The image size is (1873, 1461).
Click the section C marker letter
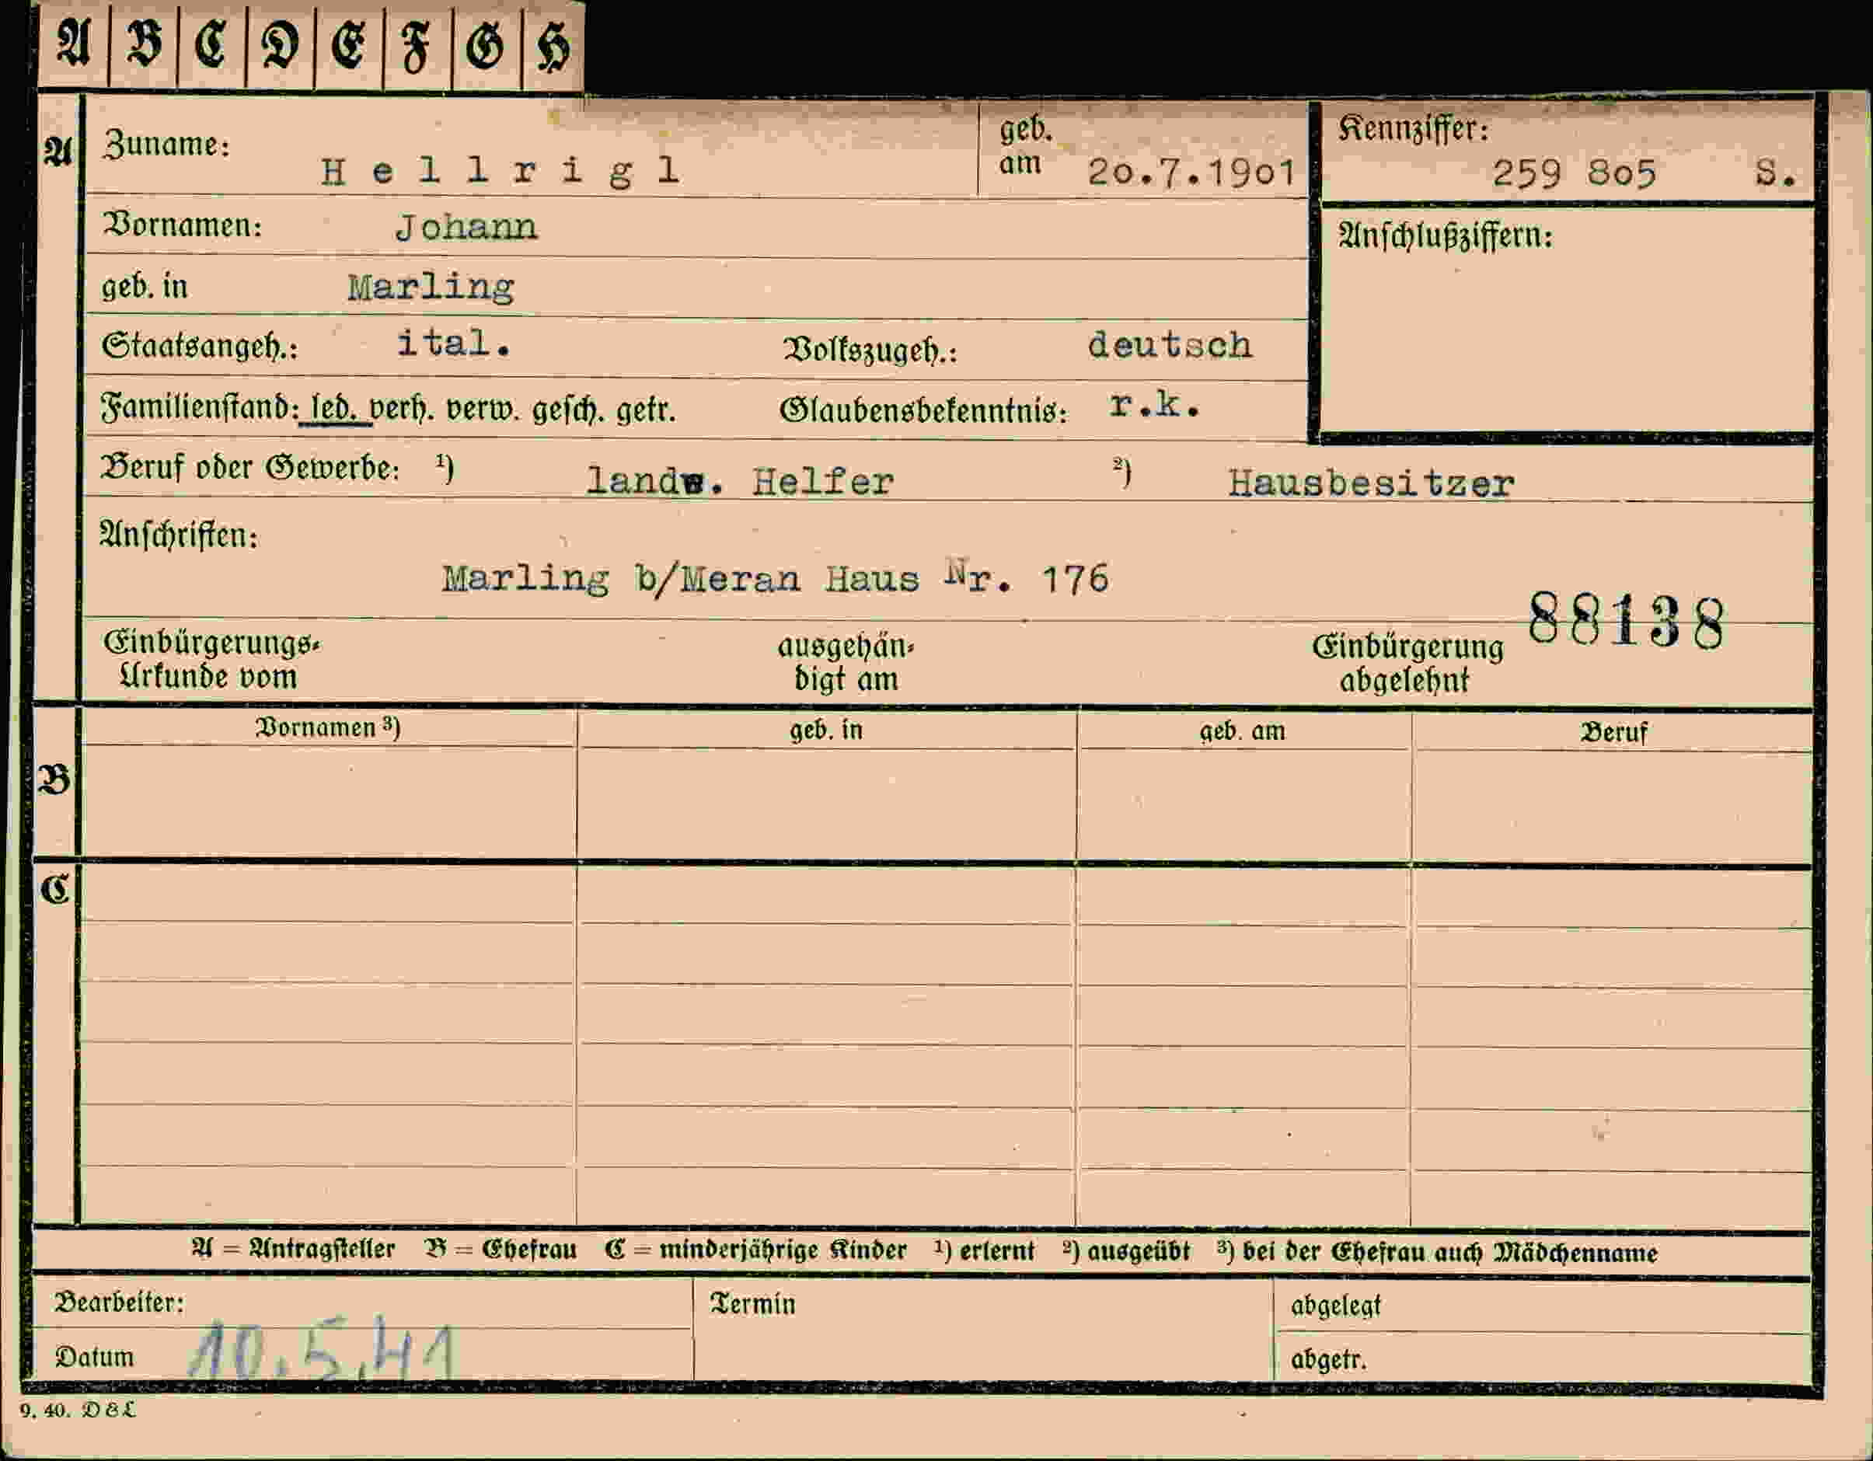[55, 890]
